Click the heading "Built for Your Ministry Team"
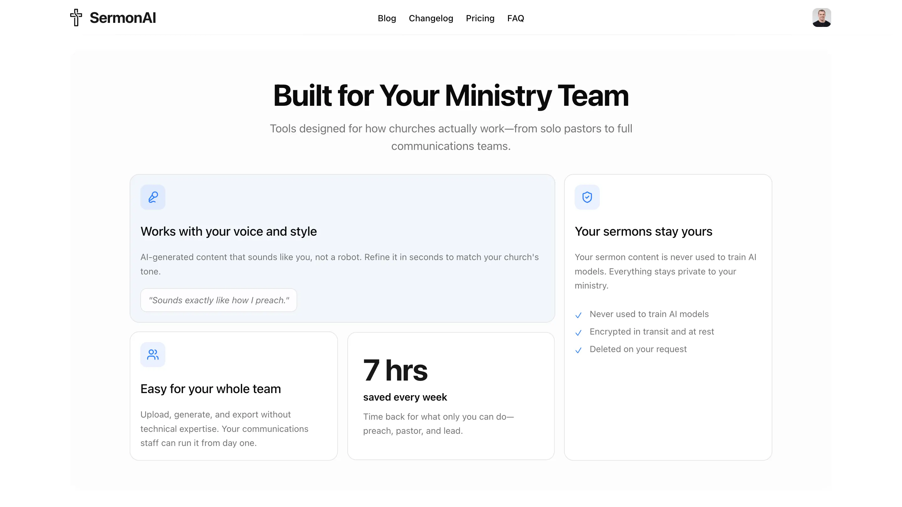The image size is (902, 507). (451, 95)
